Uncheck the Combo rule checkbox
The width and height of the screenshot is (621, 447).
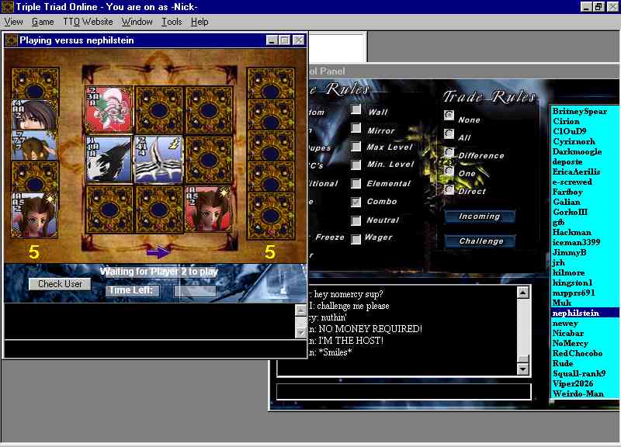click(x=356, y=202)
